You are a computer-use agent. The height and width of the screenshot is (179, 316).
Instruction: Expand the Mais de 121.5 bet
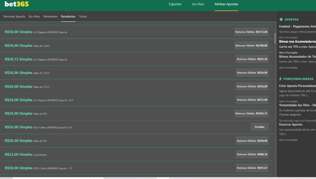click(137, 86)
